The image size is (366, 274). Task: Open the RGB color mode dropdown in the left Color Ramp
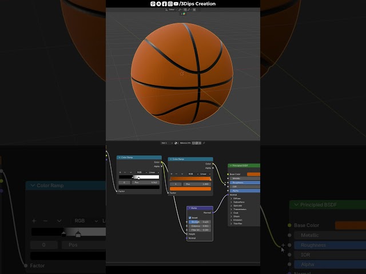(141, 172)
